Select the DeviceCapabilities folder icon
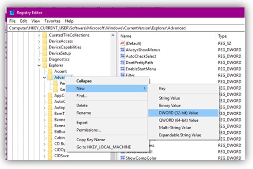Viewport: 253px width, 169px height. pyautogui.click(x=45, y=47)
